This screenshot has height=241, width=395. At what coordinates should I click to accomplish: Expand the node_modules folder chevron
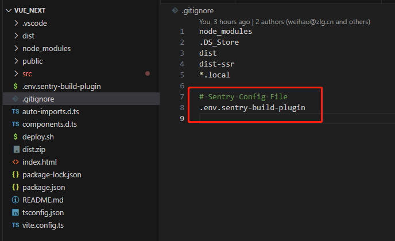[x=16, y=48]
